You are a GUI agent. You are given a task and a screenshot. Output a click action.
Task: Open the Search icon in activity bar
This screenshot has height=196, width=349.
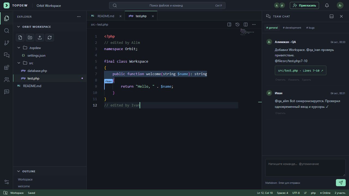pos(7,30)
